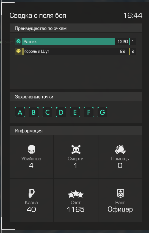
Task: Select captured point C
Action: (x=47, y=112)
